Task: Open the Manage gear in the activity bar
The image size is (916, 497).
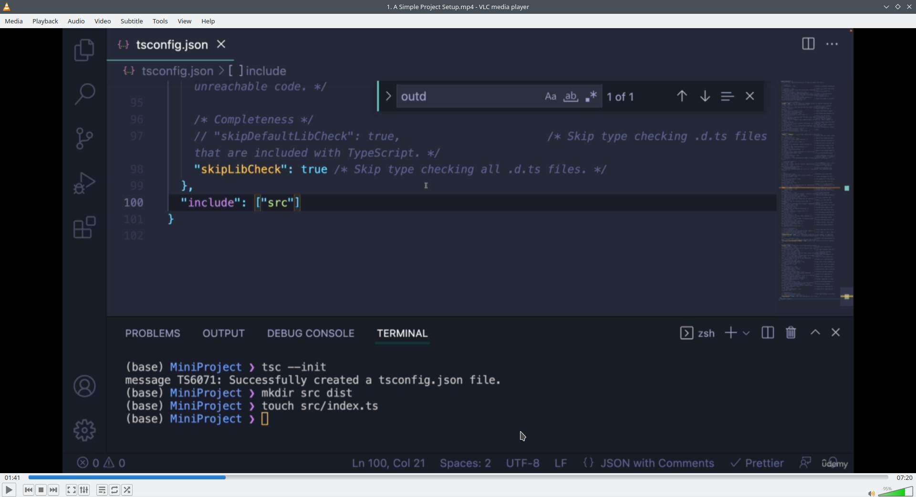Action: (84, 430)
